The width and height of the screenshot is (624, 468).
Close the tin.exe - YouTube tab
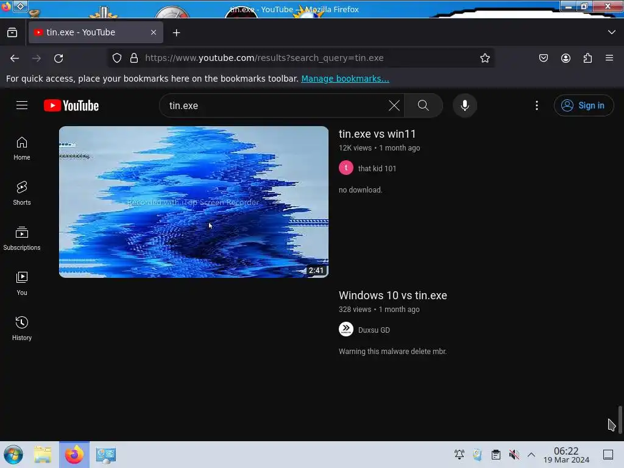coord(154,32)
